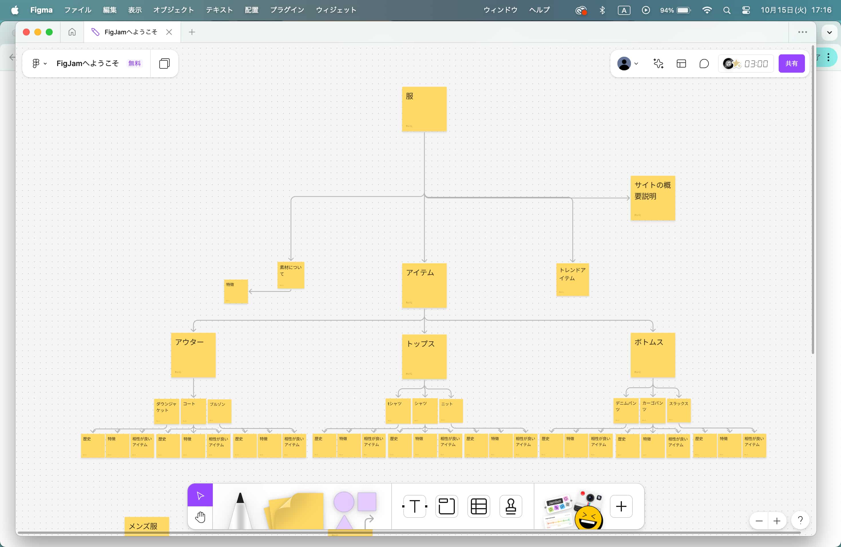The image size is (841, 547).
Task: Select the marker pen tool
Action: click(x=240, y=509)
